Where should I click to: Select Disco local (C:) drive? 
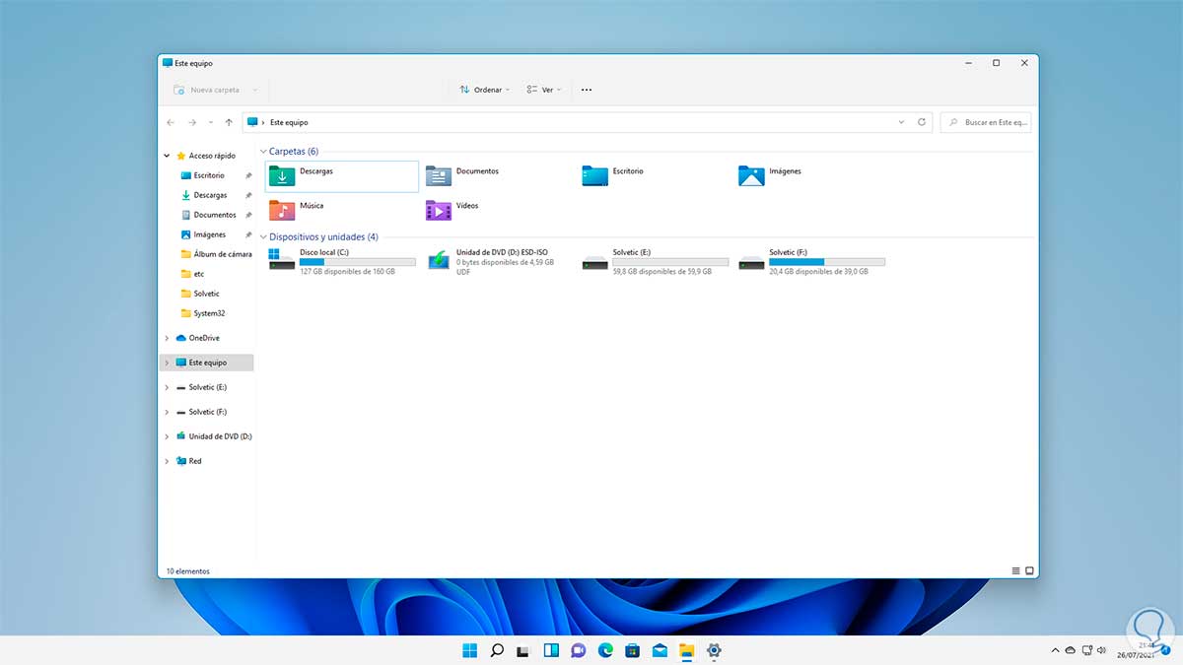pos(342,261)
